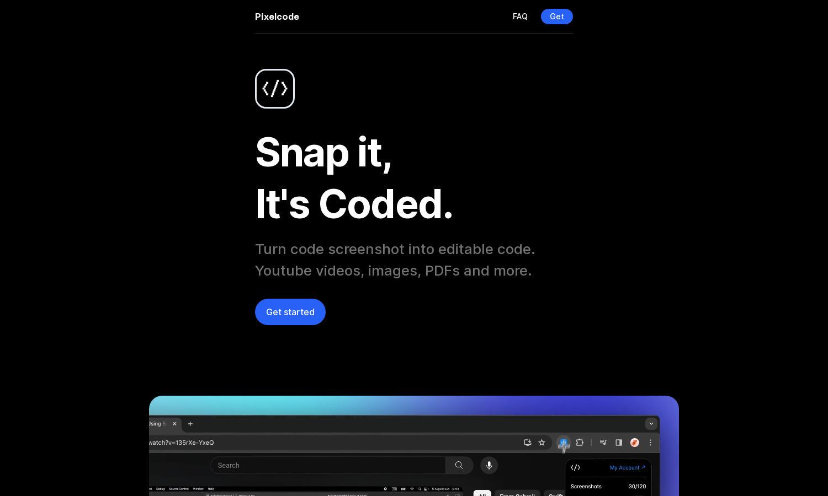828x496 pixels.
Task: Click the 30/120 screenshots count
Action: click(x=637, y=487)
